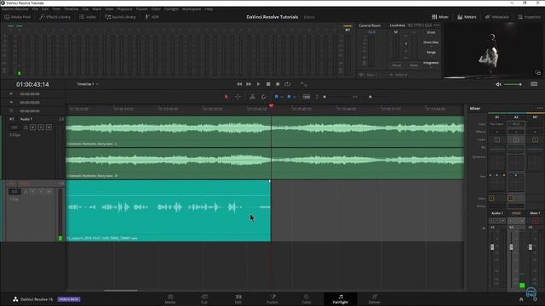545x306 pixels.
Task: Adjust the Audio 1 channel fader
Action: click(x=492, y=247)
